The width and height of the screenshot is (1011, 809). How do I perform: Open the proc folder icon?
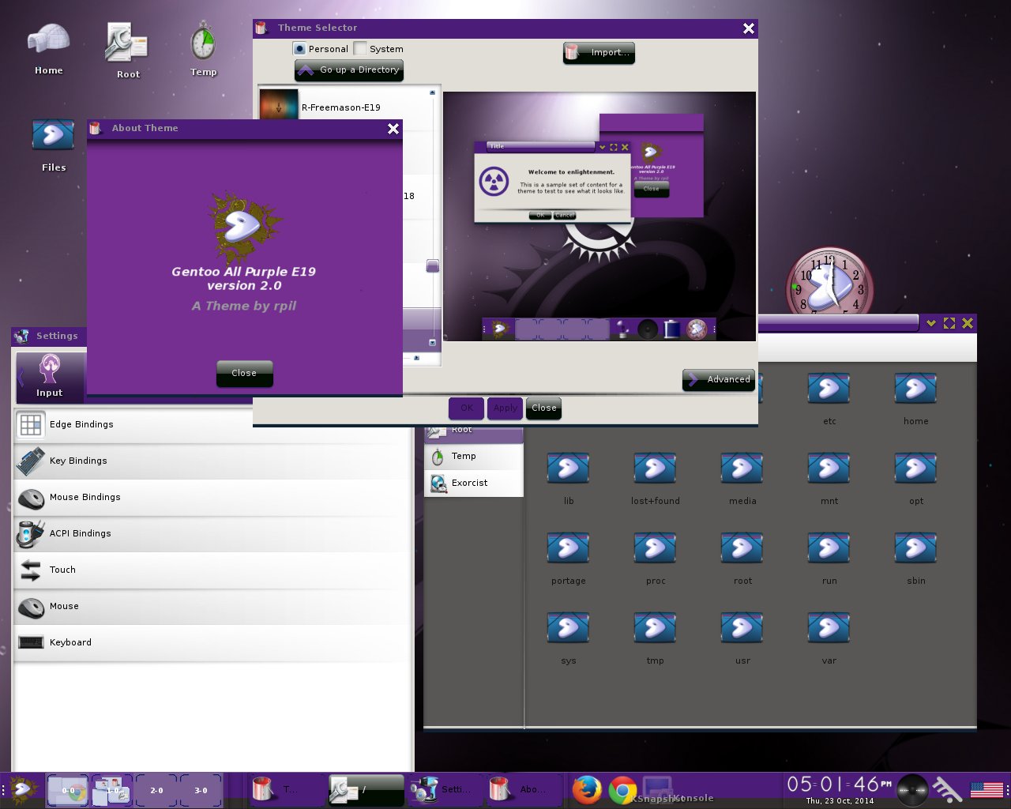point(655,547)
